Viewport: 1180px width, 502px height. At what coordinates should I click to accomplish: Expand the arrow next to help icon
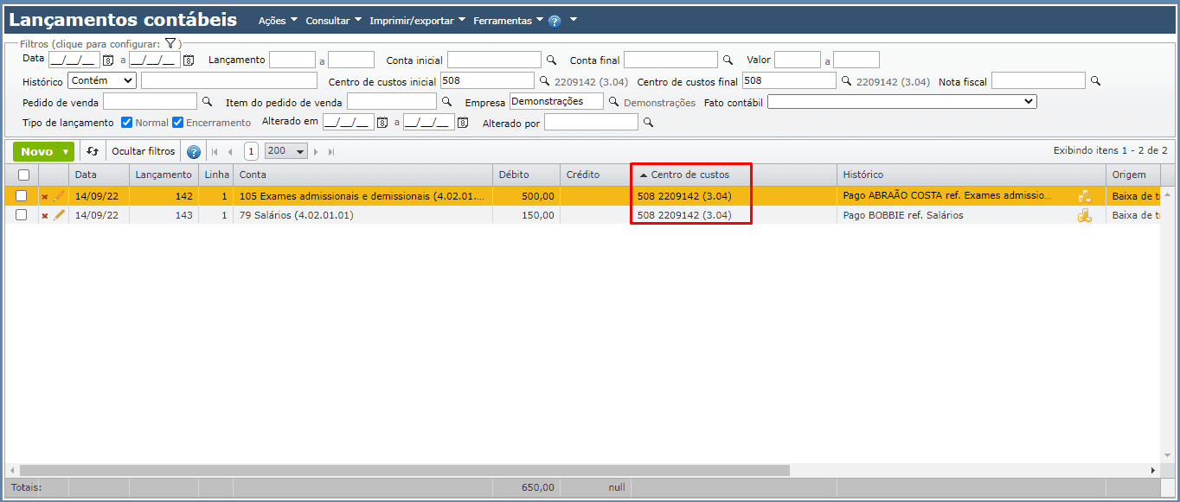[574, 20]
